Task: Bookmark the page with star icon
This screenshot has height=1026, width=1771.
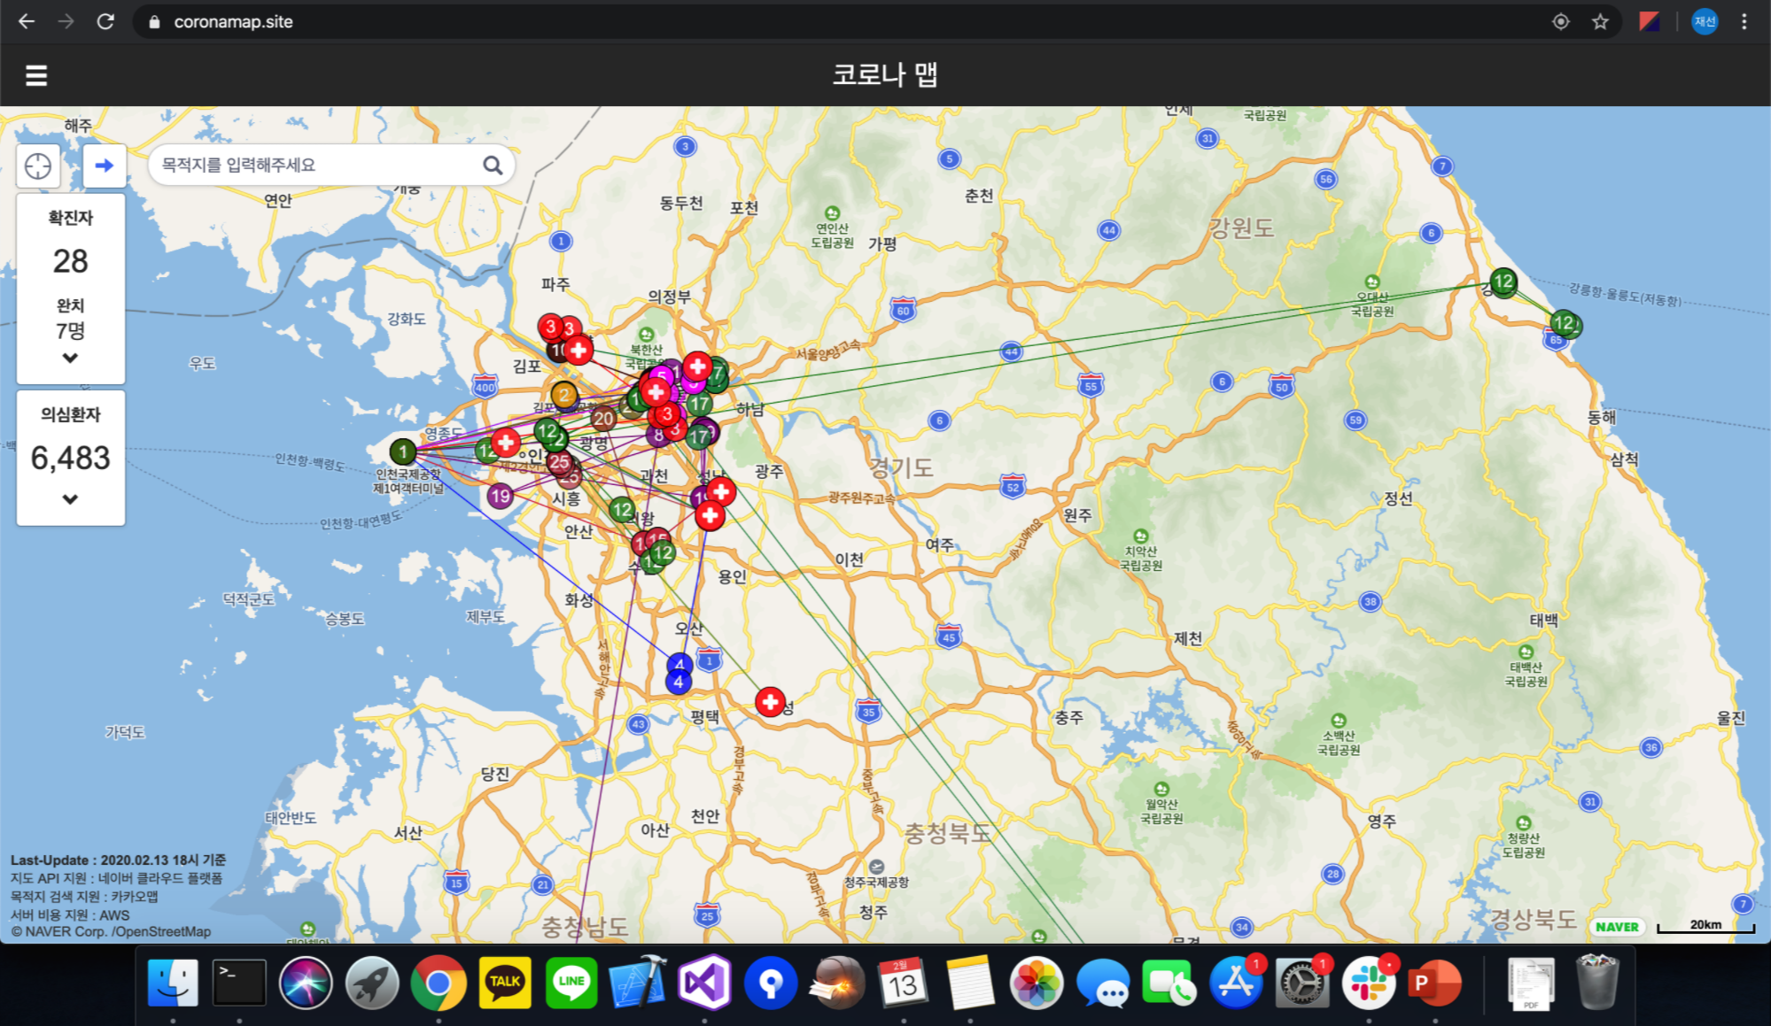Action: tap(1600, 21)
